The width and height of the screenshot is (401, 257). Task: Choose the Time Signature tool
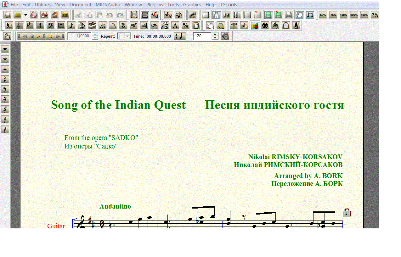coord(40,25)
